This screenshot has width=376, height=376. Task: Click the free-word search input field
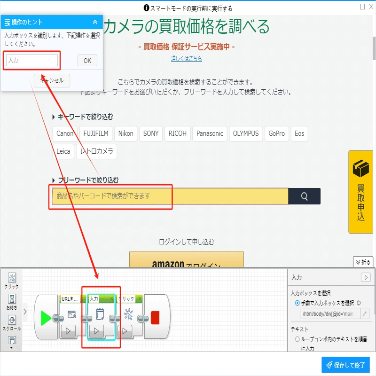point(170,196)
